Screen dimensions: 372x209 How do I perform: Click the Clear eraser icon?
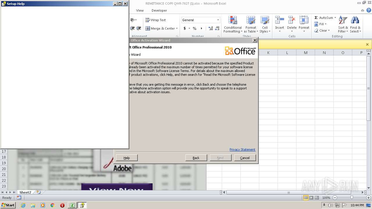click(x=316, y=30)
